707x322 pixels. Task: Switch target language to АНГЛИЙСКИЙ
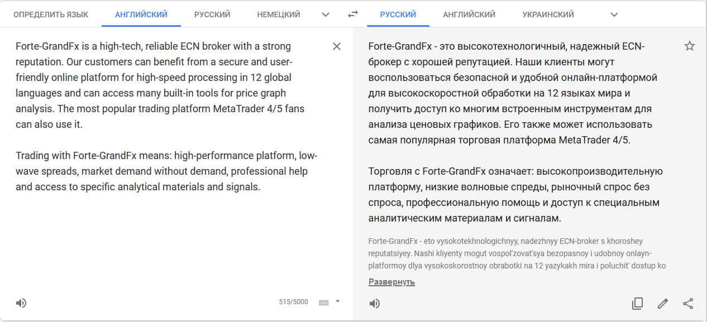tap(469, 15)
